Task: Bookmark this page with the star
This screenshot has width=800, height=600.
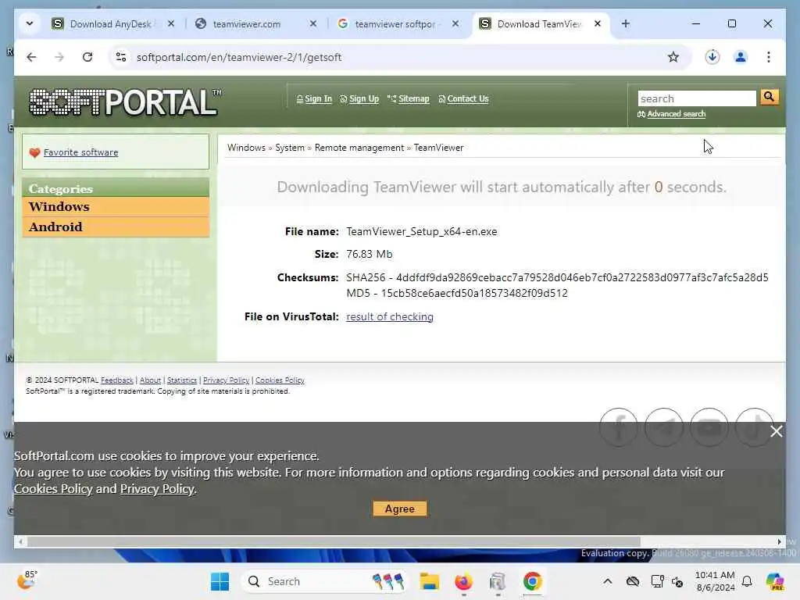Action: pos(673,57)
